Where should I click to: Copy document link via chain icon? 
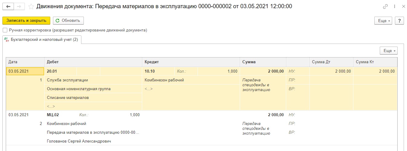tap(385, 6)
